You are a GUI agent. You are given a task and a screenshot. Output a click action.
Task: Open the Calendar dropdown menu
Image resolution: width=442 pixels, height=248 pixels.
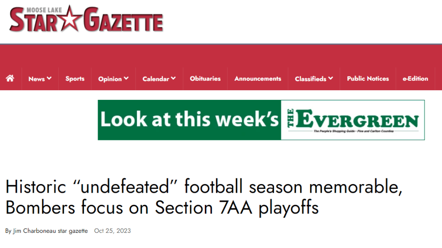point(159,79)
